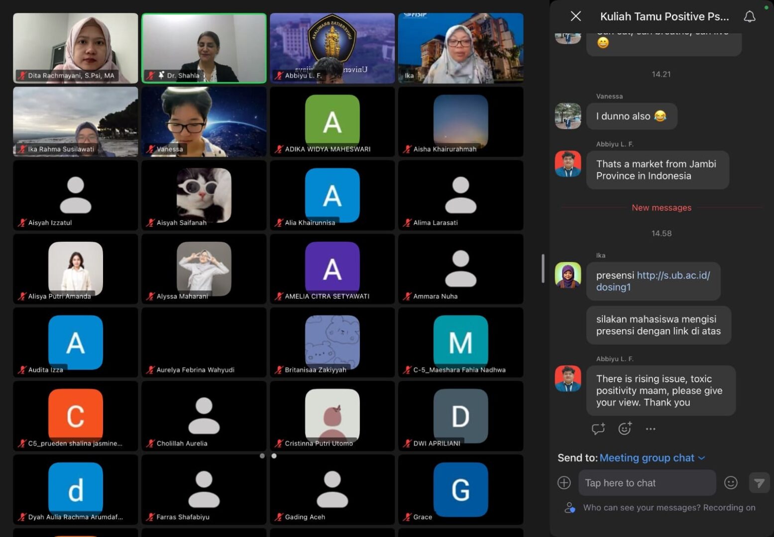Click muted mic icon on Aisyah Izzatul tile
Viewport: 774px width, 537px height.
tap(22, 223)
